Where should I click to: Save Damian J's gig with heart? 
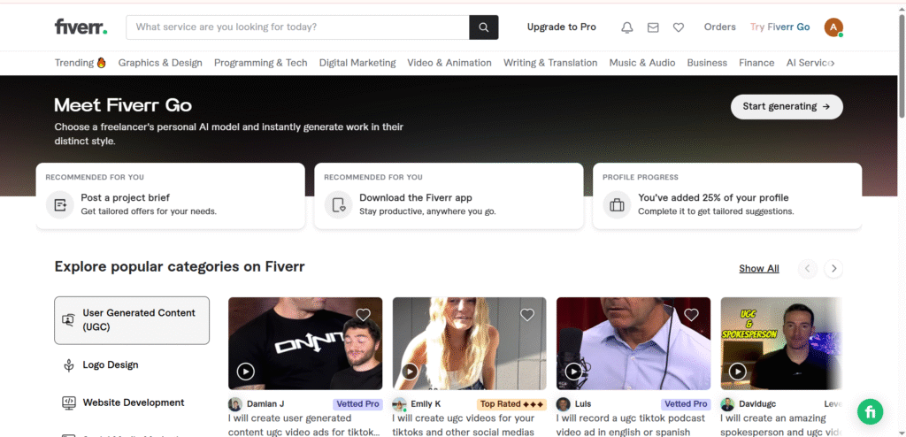[x=363, y=315]
